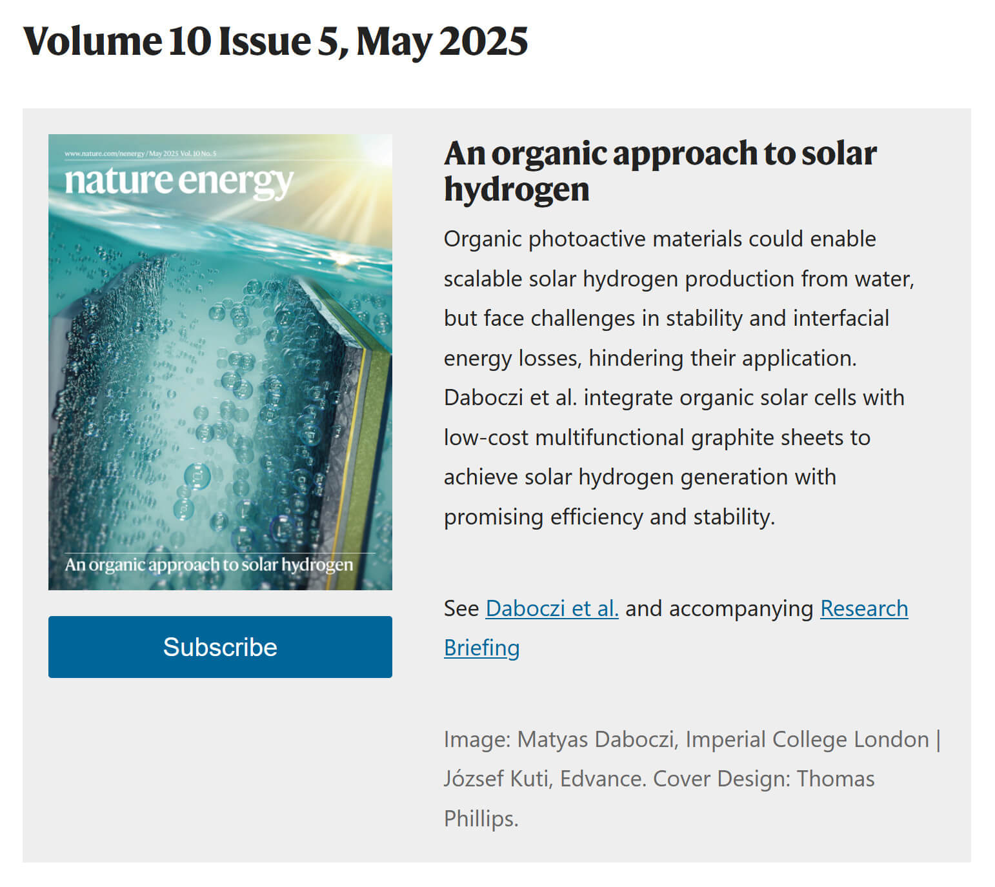Click the bold article title beside the cover
Viewport: 995px width, 887px height.
659,171
